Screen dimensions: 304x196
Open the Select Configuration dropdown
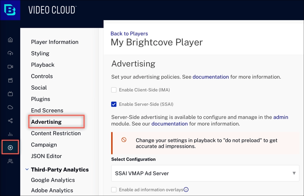(x=205, y=173)
